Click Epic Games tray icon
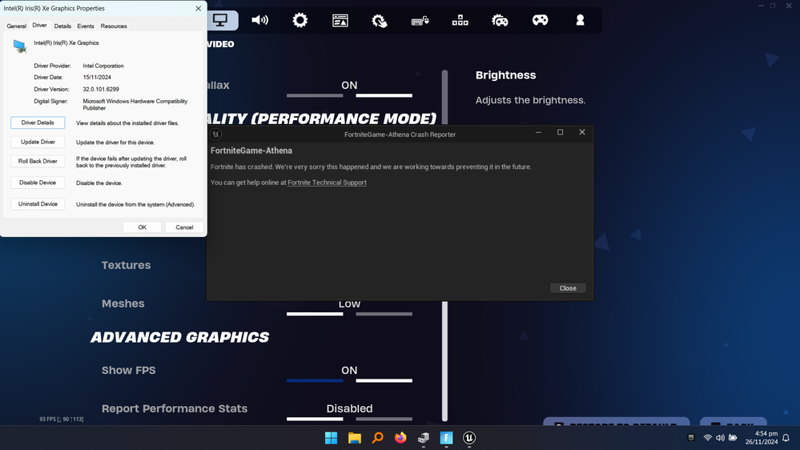Screen dimensions: 800x450 [691, 438]
